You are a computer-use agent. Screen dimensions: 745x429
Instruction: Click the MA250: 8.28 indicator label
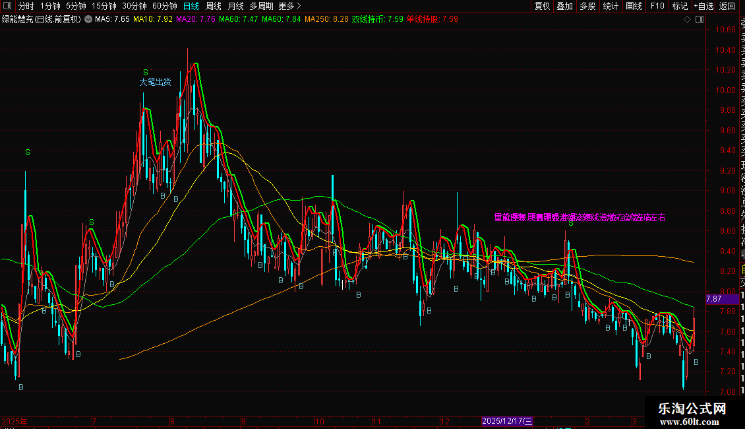(x=326, y=20)
